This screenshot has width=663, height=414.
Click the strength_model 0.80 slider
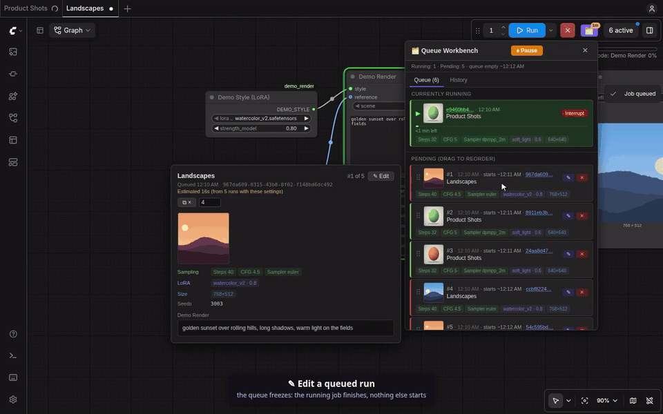[x=261, y=128]
